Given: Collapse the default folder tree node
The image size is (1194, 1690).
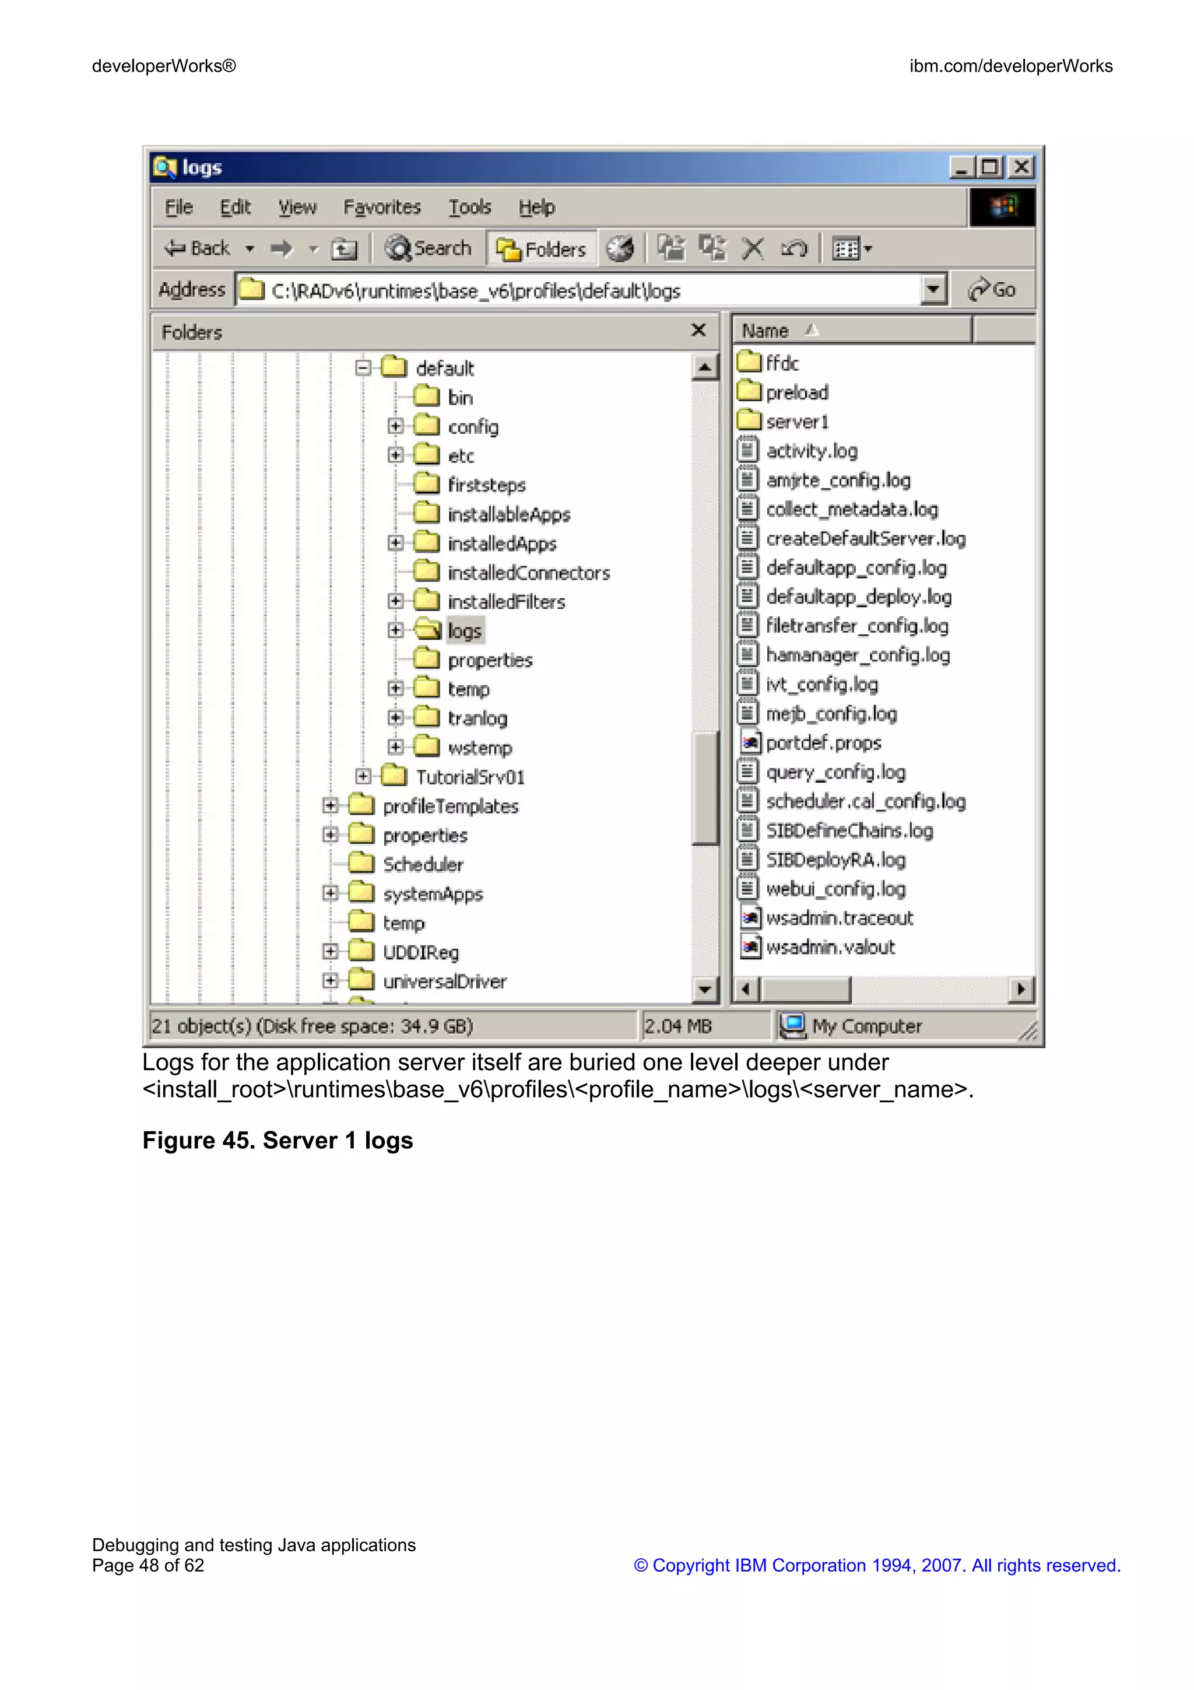Looking at the screenshot, I should 363,367.
